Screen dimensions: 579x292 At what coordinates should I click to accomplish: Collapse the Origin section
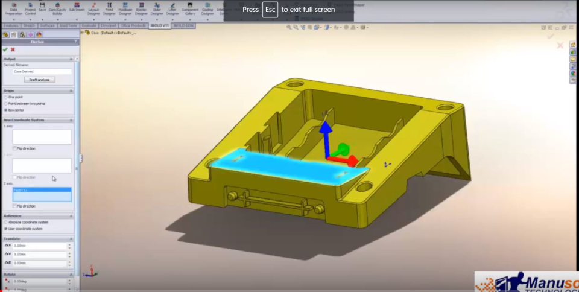[71, 91]
